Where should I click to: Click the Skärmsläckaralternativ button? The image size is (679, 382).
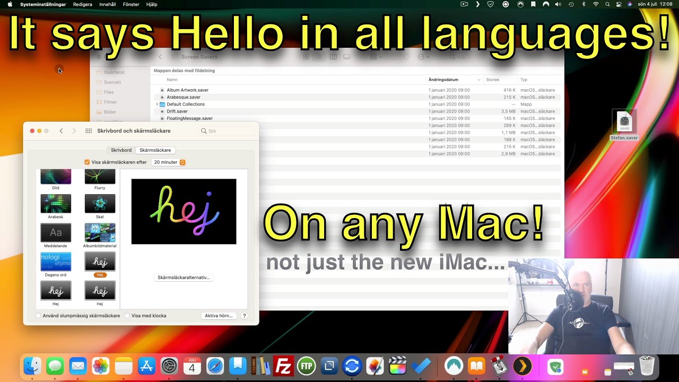(x=184, y=277)
